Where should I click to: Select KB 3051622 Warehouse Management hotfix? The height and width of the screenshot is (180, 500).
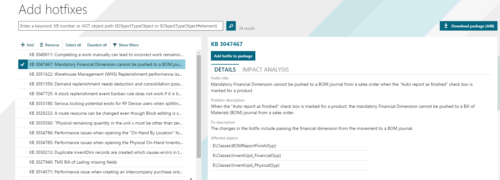(x=106, y=74)
